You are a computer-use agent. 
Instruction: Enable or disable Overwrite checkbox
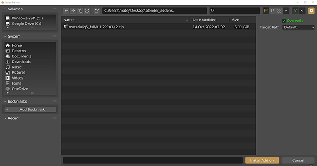(x=284, y=21)
